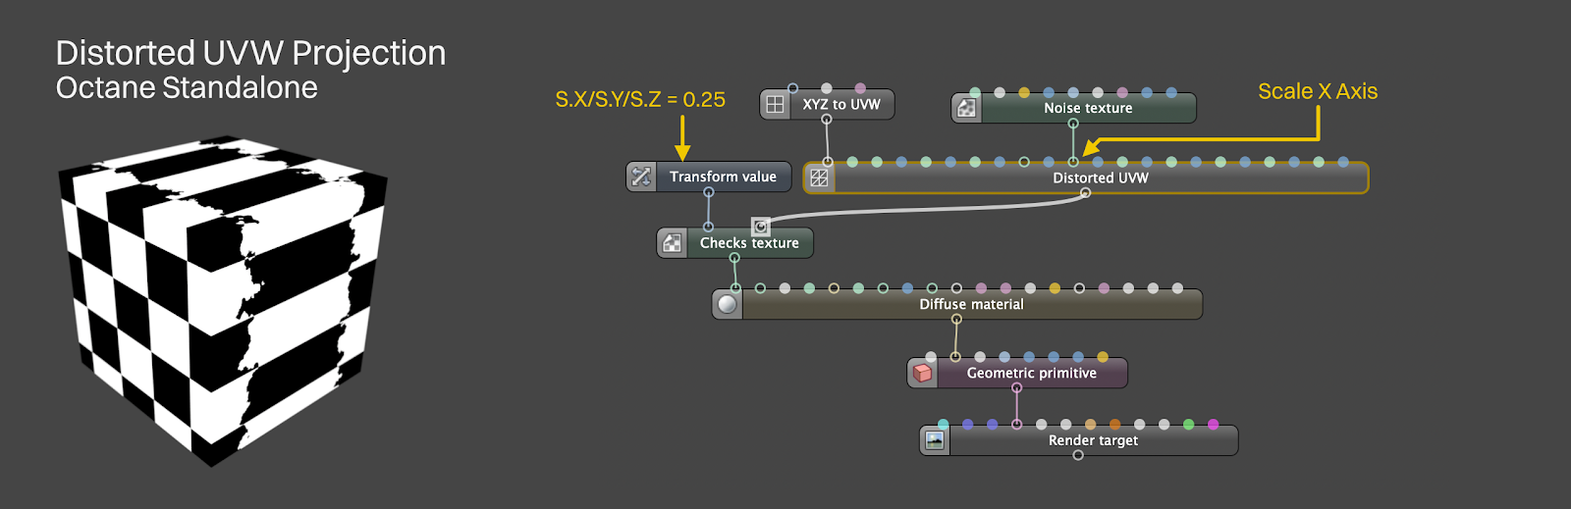Select the Diffuse material node title
Screen dimensions: 1571x509
(971, 304)
